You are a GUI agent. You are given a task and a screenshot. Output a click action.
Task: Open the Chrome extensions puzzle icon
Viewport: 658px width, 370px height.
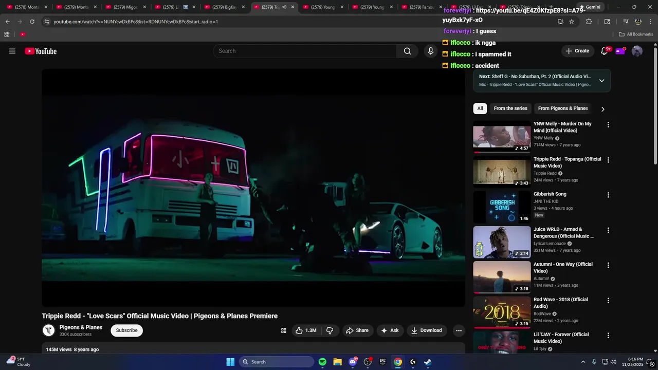(x=589, y=22)
